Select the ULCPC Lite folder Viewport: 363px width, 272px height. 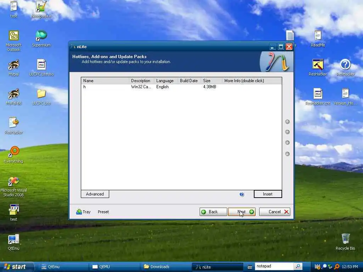click(41, 97)
